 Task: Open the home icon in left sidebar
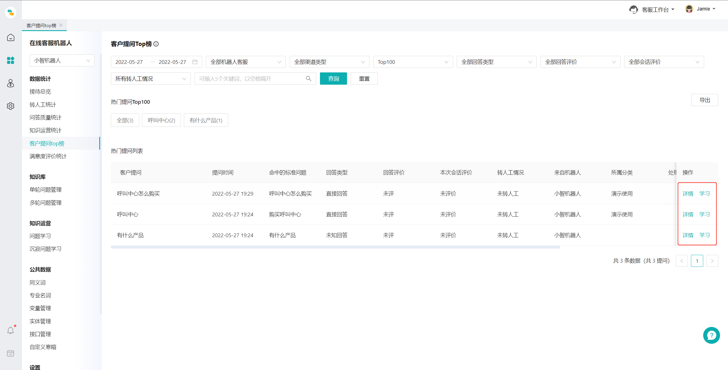(11, 38)
